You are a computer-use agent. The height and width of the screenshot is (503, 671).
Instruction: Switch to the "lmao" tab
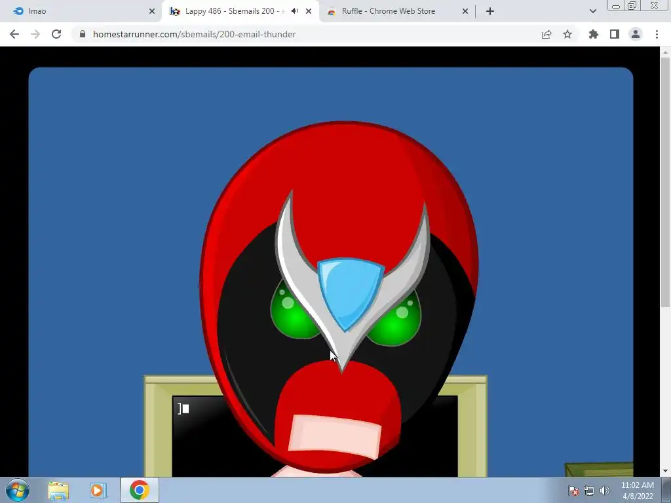81,11
